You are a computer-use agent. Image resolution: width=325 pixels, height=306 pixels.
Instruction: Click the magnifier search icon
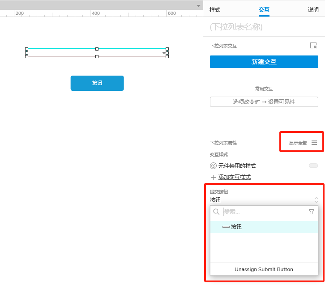pyautogui.click(x=216, y=212)
